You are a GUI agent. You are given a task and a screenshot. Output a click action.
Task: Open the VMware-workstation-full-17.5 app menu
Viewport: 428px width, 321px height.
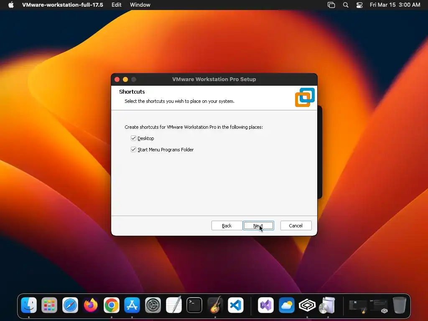coord(63,5)
